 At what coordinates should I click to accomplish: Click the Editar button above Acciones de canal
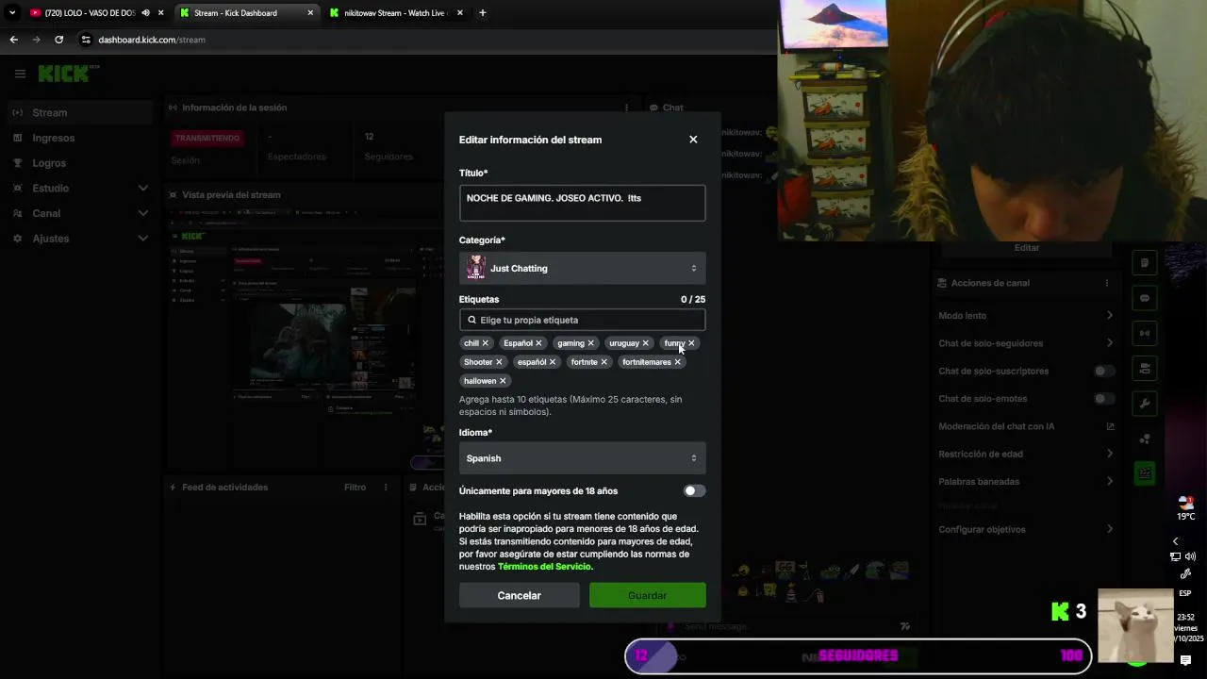[x=1027, y=247]
